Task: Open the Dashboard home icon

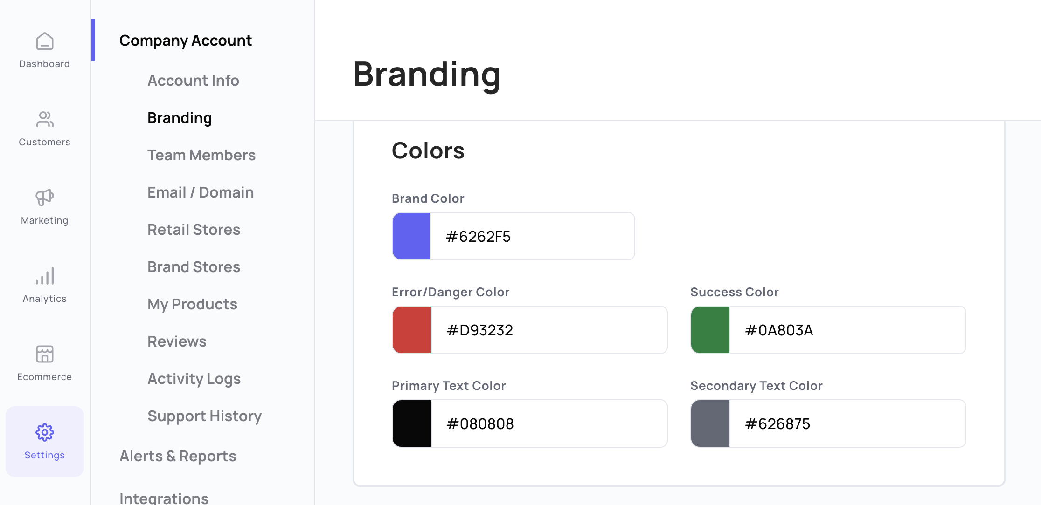Action: pyautogui.click(x=45, y=41)
